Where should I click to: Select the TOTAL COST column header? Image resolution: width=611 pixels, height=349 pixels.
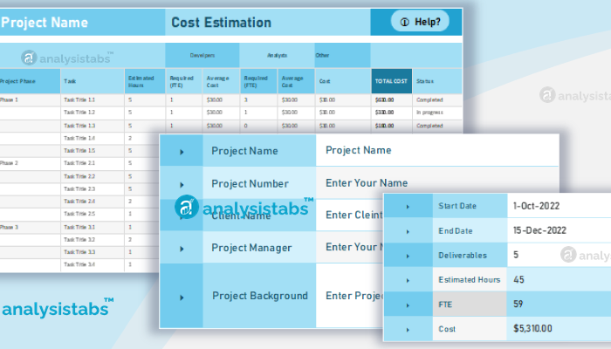391,81
